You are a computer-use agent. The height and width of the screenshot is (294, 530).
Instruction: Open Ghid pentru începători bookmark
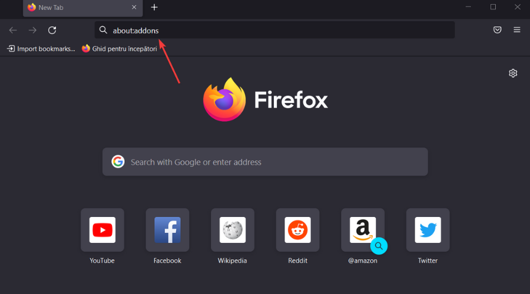[x=120, y=49]
